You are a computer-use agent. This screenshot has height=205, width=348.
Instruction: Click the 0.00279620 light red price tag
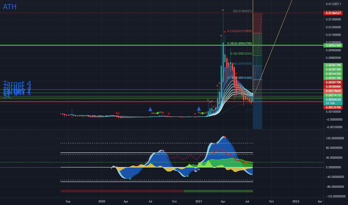333,91
